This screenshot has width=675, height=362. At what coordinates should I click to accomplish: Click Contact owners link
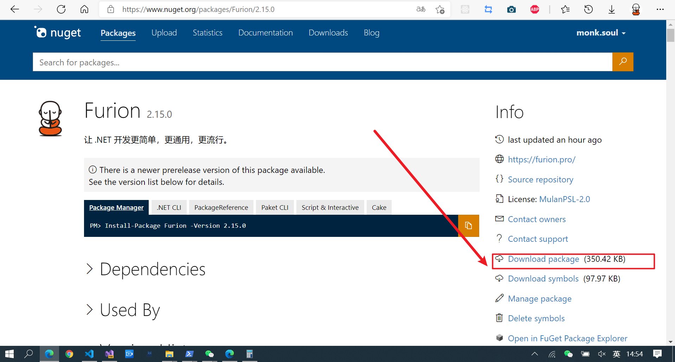click(x=537, y=219)
